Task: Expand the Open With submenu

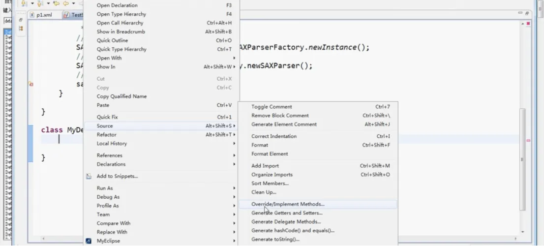Action: (x=161, y=58)
